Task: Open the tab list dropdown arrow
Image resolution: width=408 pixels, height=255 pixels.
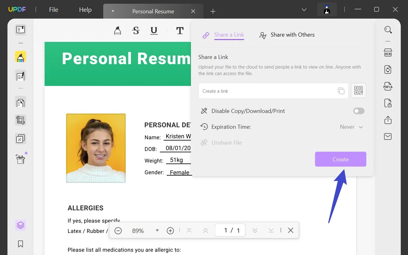Action: tap(113, 11)
